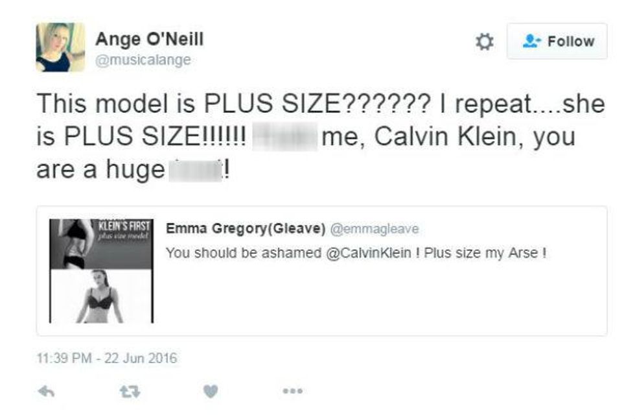Image resolution: width=635 pixels, height=419 pixels.
Task: Retweet this tweet using the retweet icon
Action: (x=129, y=390)
